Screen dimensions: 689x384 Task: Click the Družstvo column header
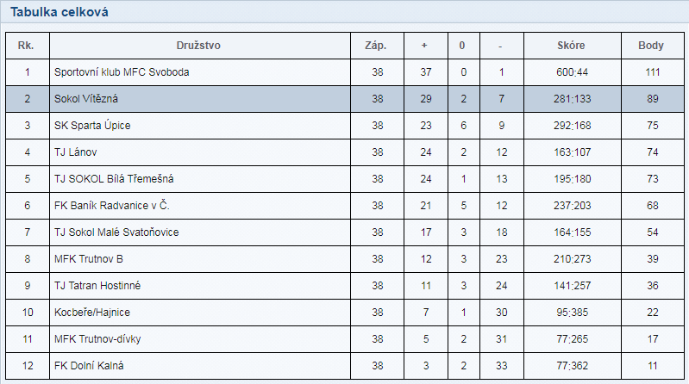[x=200, y=46]
